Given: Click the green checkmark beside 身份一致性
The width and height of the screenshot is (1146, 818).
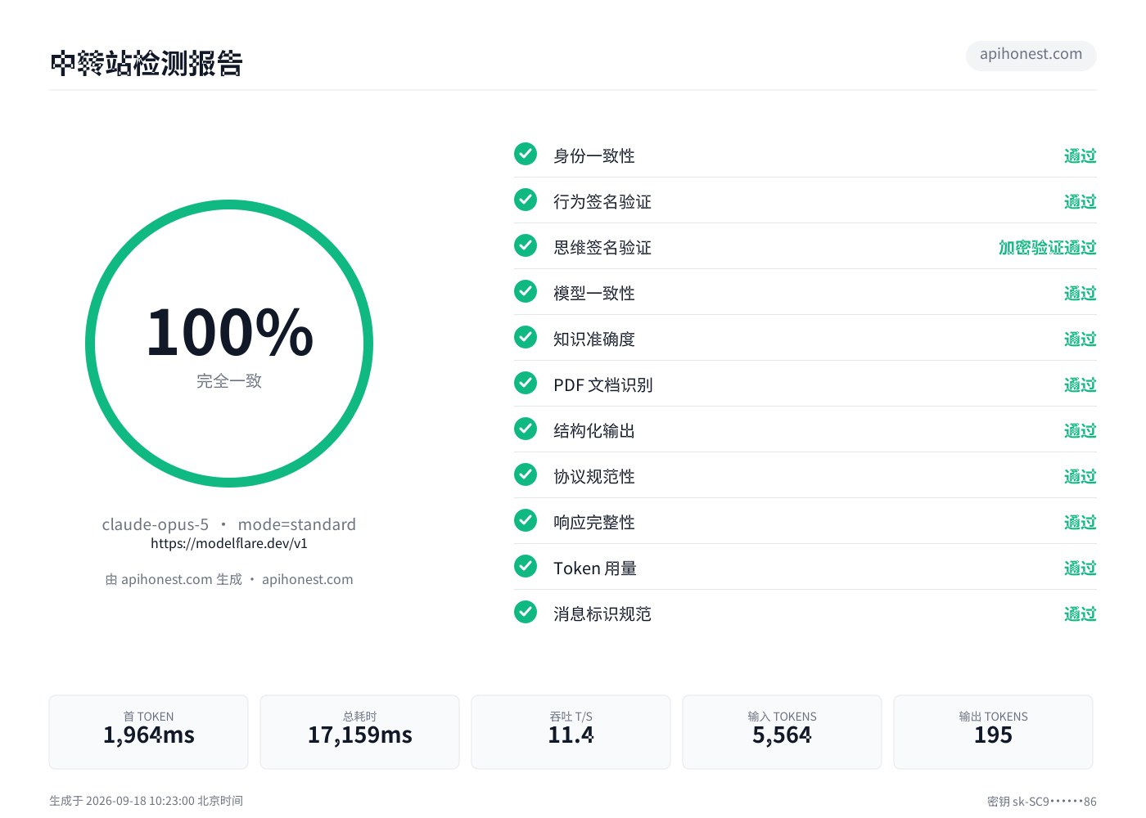Looking at the screenshot, I should coord(526,154).
